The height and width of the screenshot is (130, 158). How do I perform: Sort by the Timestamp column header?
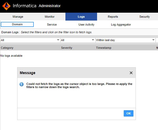click(x=104, y=48)
